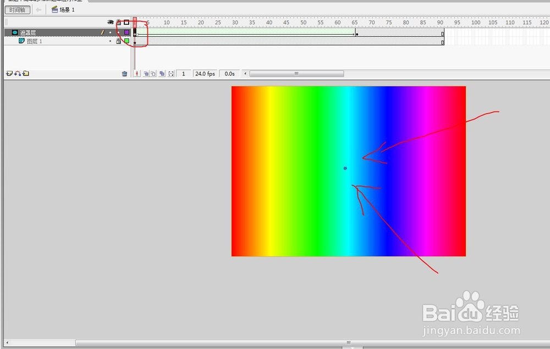
Task: Toggle the edit multiple frames icon
Action: point(162,74)
